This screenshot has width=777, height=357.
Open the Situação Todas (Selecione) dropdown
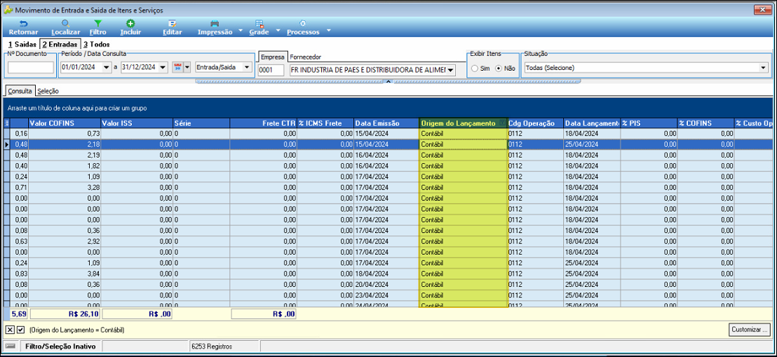point(762,68)
